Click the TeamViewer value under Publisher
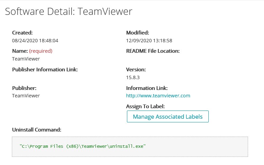 pos(26,96)
